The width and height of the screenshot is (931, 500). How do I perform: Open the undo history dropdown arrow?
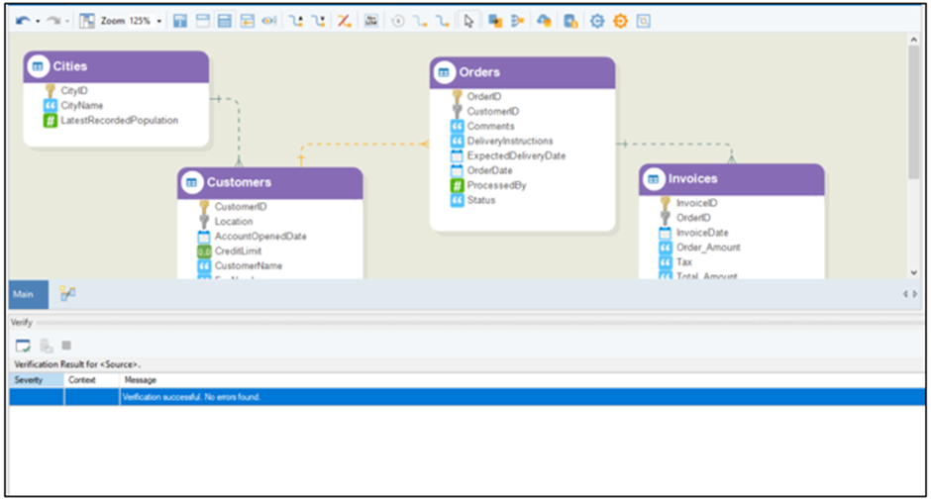pos(38,21)
